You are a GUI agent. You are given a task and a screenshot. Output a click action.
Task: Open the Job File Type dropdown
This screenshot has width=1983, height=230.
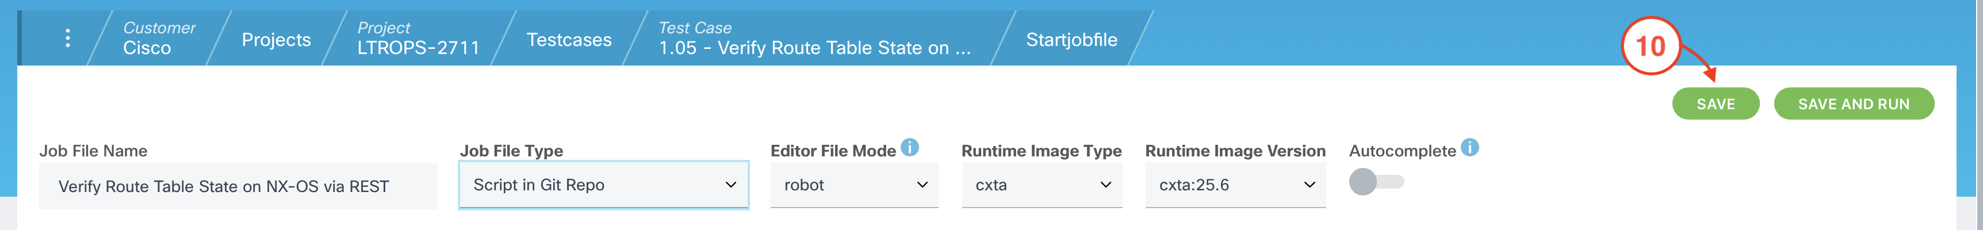[x=603, y=185]
